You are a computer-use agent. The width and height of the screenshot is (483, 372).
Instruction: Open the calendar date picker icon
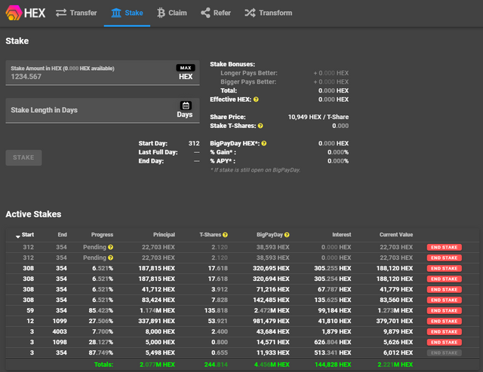point(186,105)
